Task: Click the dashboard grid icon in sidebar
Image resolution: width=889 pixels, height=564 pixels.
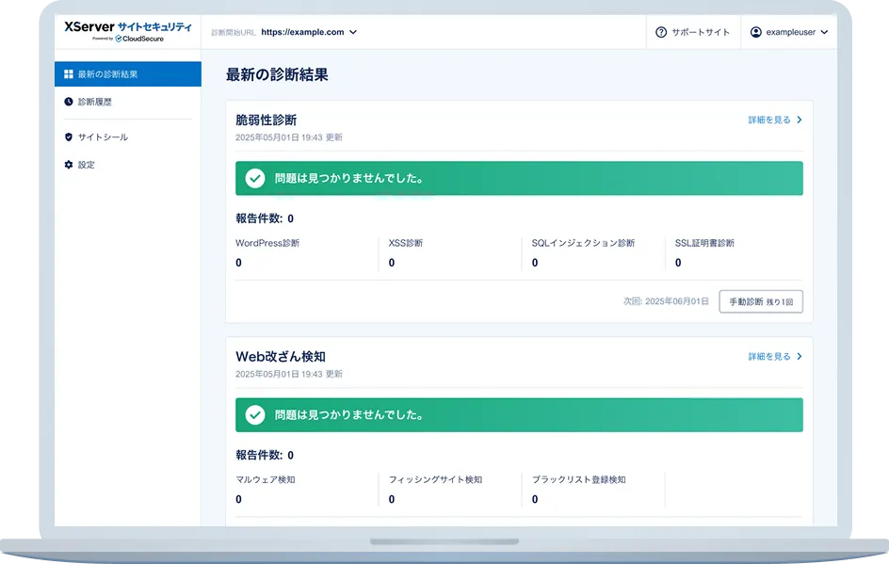Action: coord(69,74)
